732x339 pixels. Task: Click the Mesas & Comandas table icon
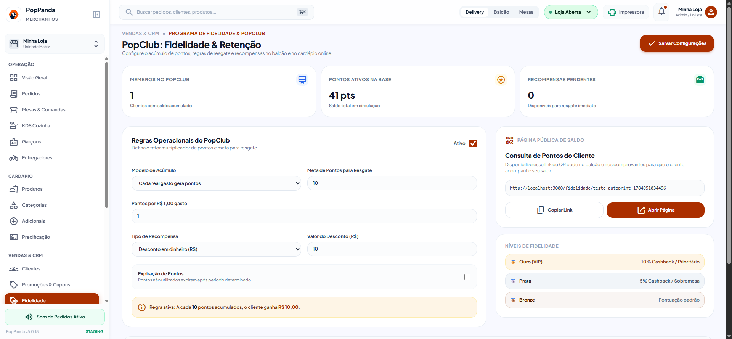(x=14, y=110)
